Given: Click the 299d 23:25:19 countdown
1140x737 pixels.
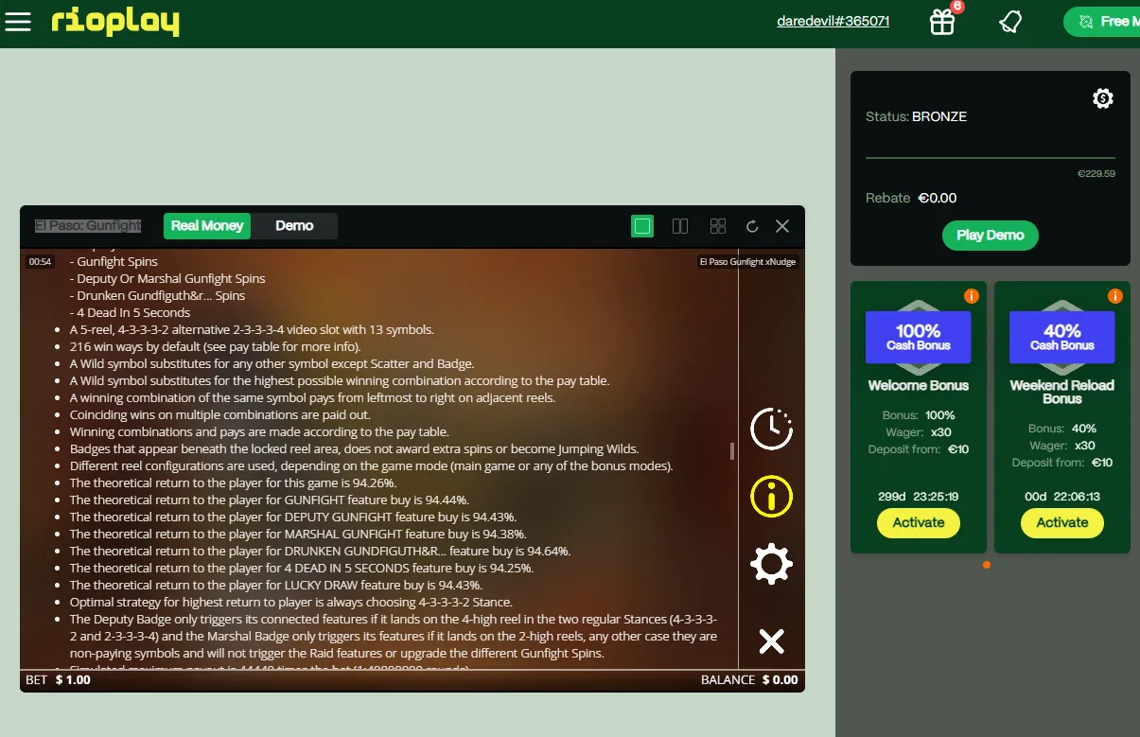Looking at the screenshot, I should 919,497.
